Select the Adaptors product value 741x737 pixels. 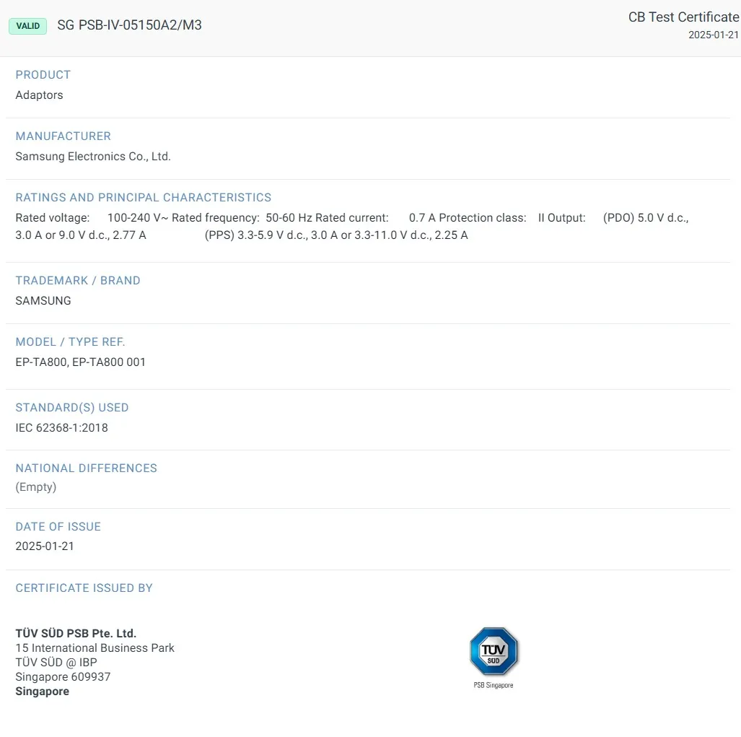(39, 95)
